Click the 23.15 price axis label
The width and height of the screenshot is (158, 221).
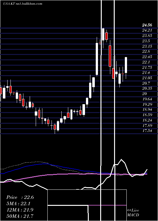147,46
